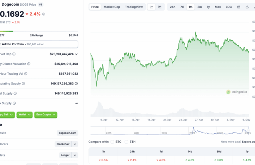Click info icon beside Market Cap
Viewport: 255px width, 165px height.
pos(14,54)
